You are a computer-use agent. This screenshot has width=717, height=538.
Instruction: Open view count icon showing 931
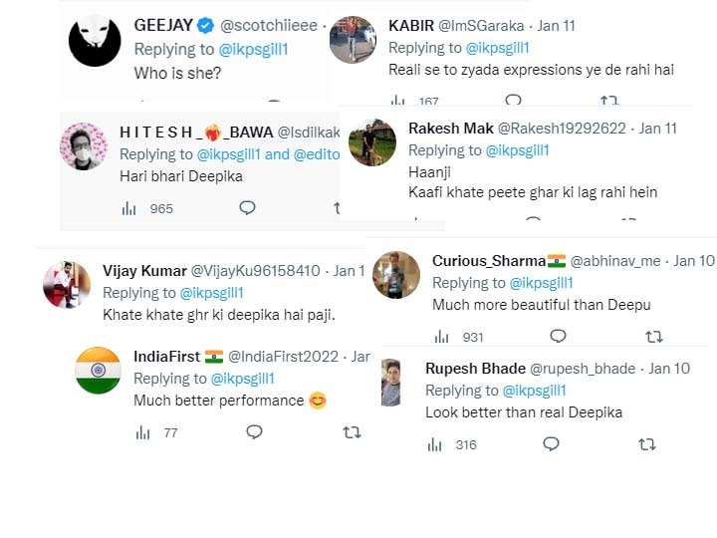pos(441,337)
